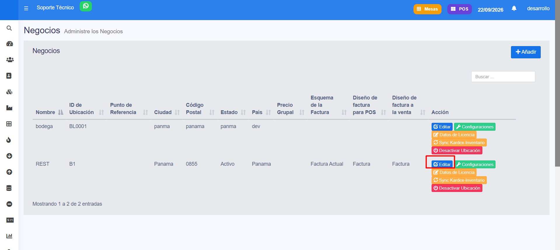Screen dimensions: 560x250
Task: Open Datos de Licencia for bodega
Action: (x=454, y=134)
